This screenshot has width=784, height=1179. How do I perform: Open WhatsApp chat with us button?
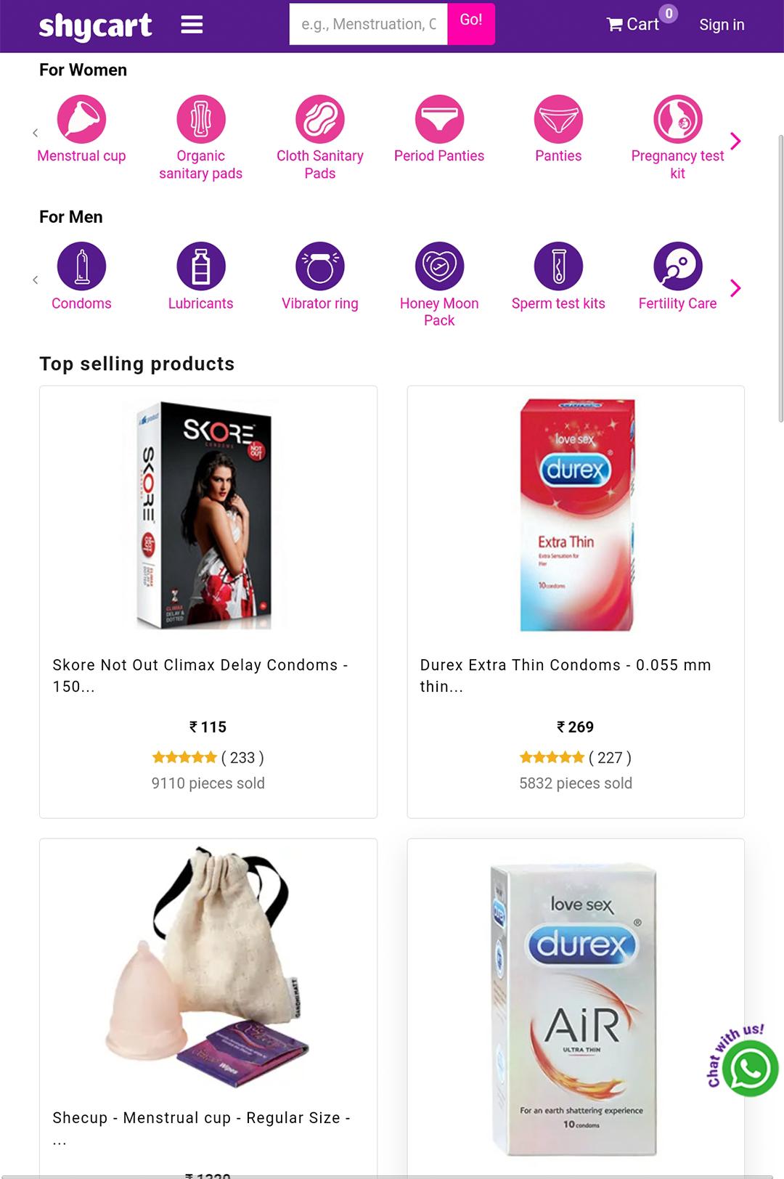(x=750, y=1068)
